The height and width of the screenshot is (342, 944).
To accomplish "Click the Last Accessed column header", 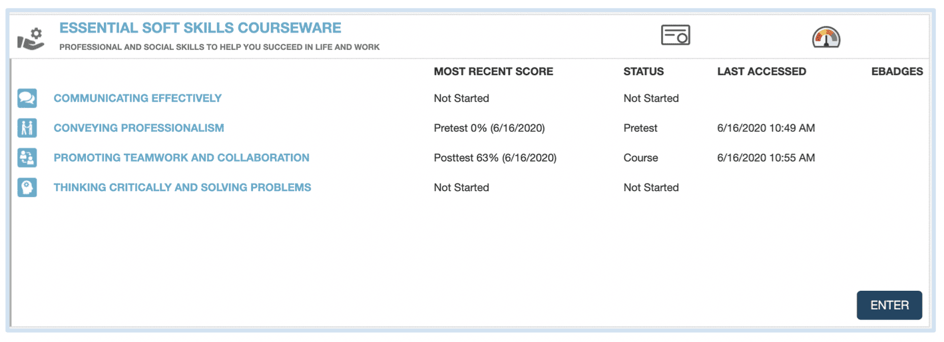I will click(762, 71).
